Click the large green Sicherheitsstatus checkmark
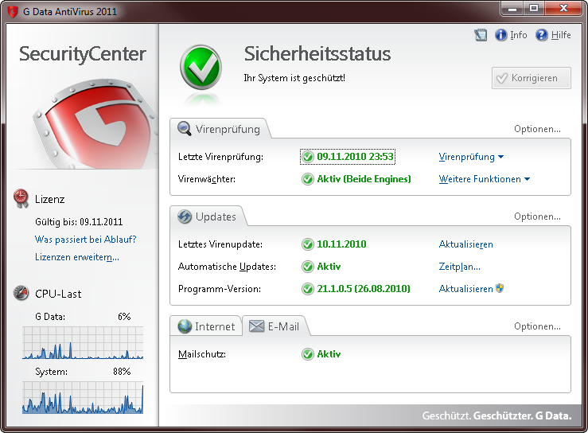The height and width of the screenshot is (433, 588). (201, 68)
